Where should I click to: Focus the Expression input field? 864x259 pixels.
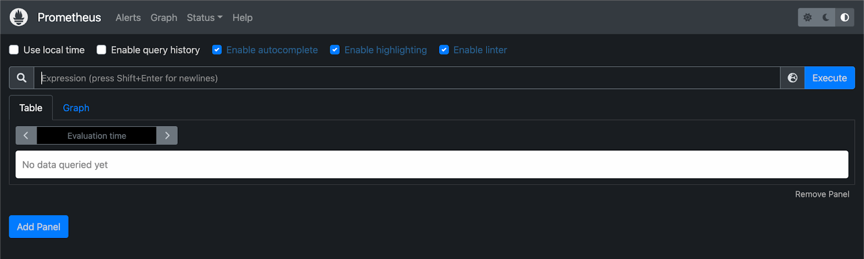click(405, 78)
